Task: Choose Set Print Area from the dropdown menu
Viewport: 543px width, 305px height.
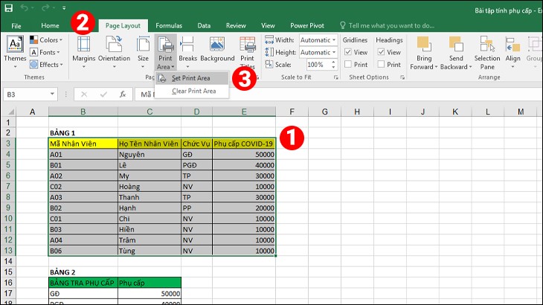Action: tap(191, 78)
